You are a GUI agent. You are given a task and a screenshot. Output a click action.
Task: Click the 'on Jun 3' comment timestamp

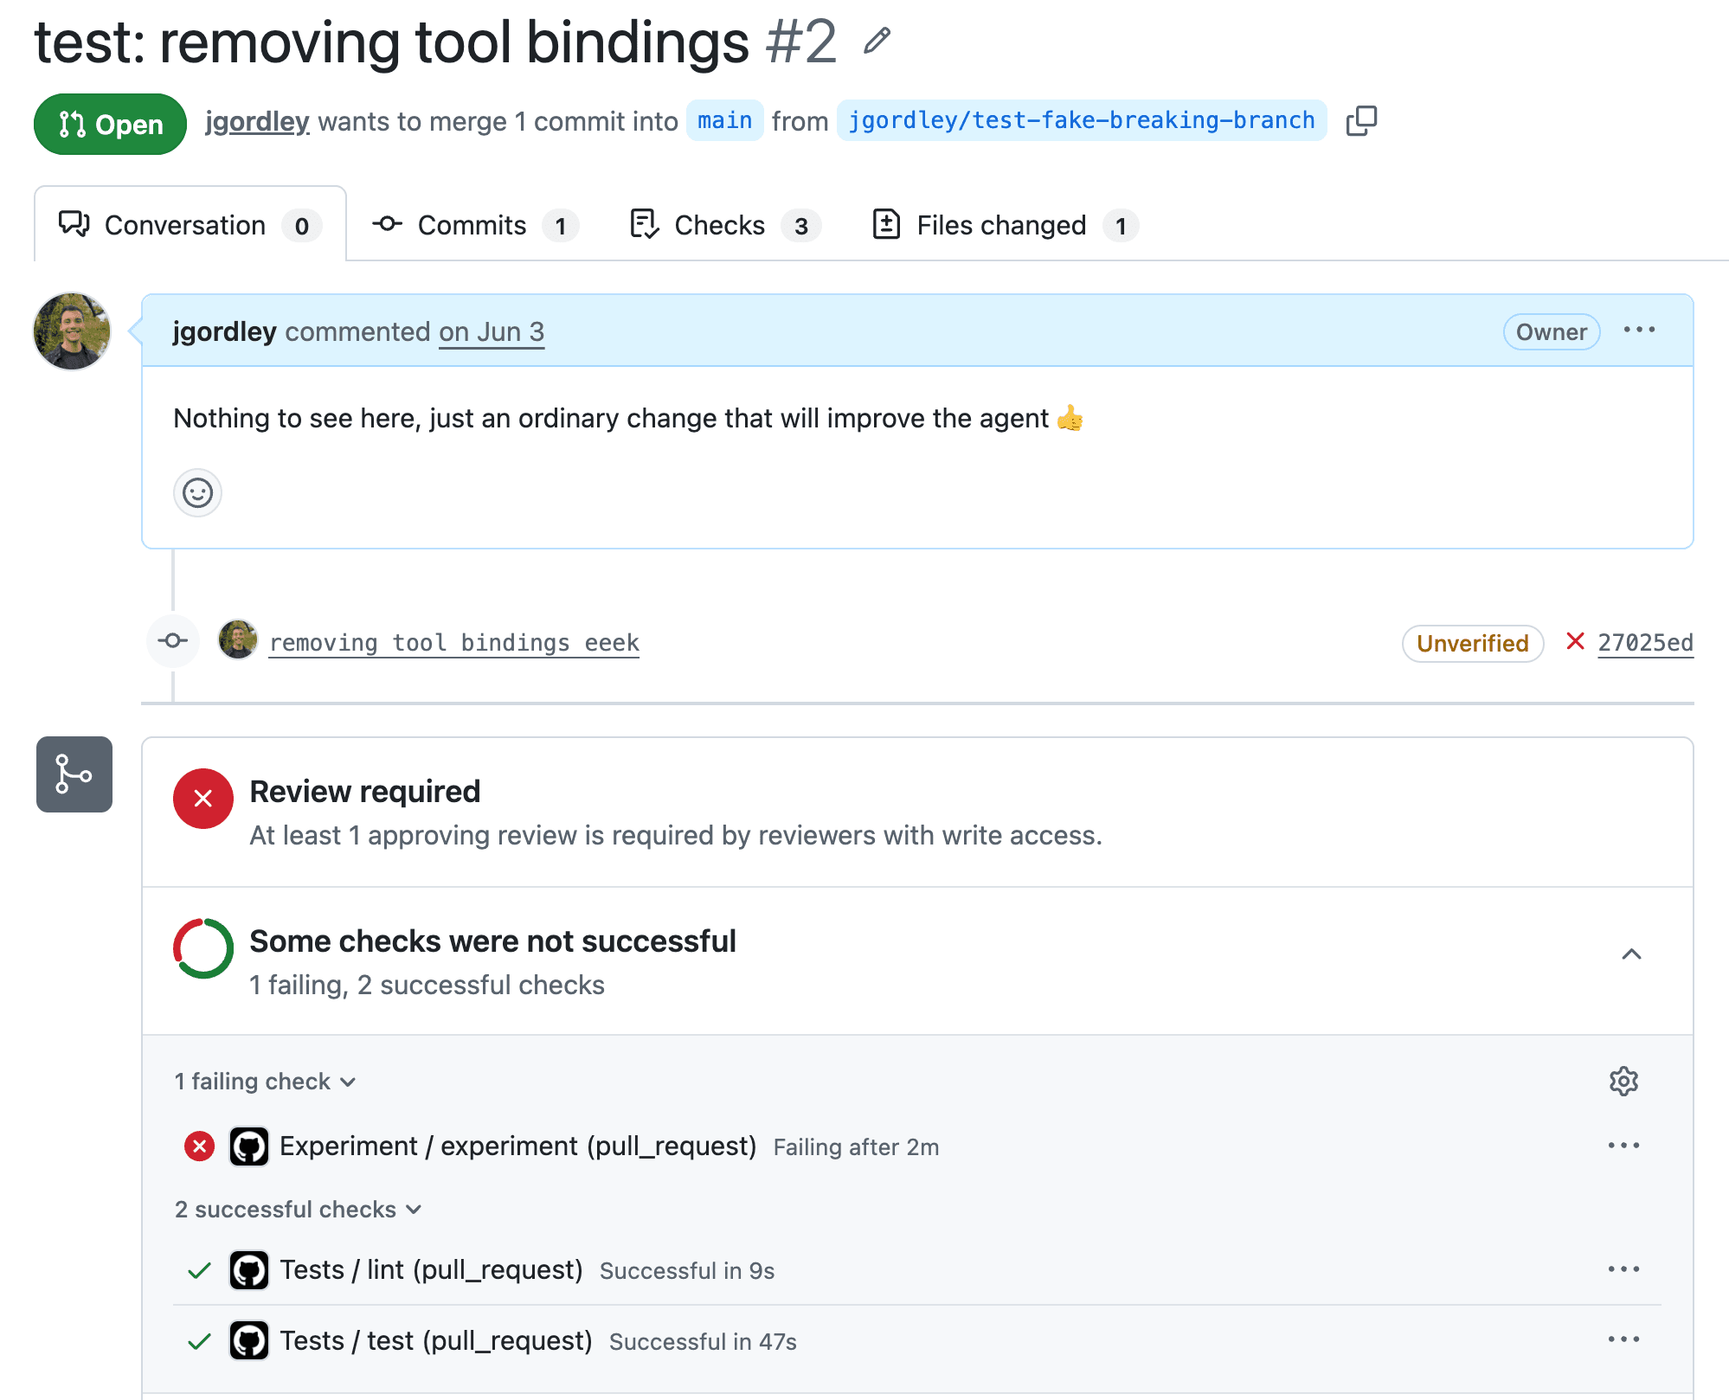[x=492, y=332]
